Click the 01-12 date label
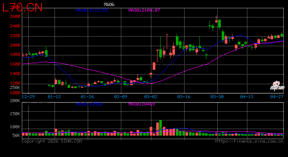 click(x=55, y=96)
